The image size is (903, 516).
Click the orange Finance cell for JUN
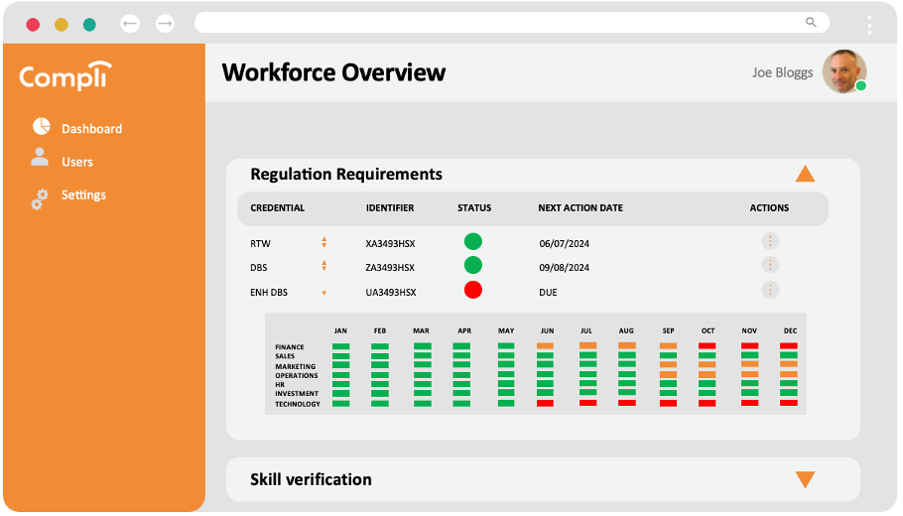tap(545, 346)
